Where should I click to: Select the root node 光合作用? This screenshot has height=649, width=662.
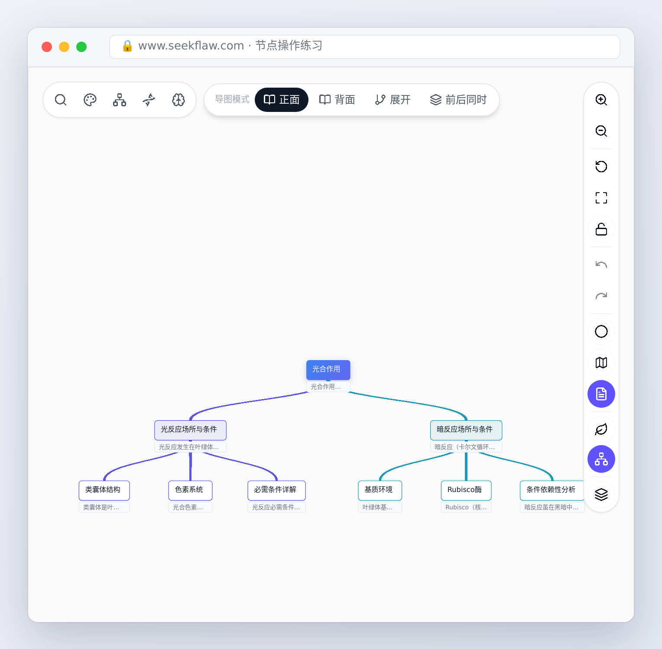click(x=328, y=370)
